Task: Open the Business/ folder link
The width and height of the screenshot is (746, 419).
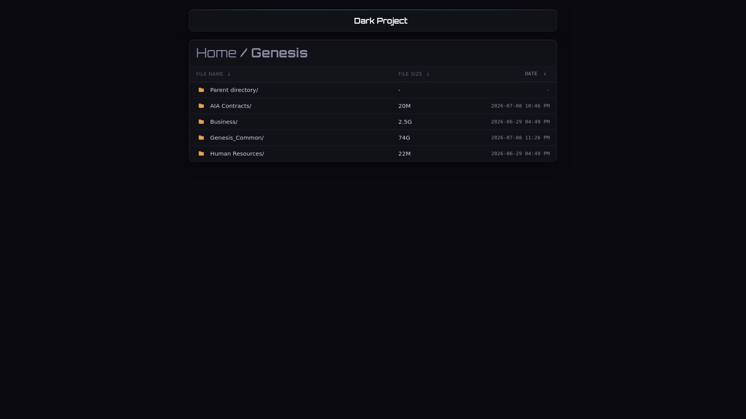Action: (224, 122)
